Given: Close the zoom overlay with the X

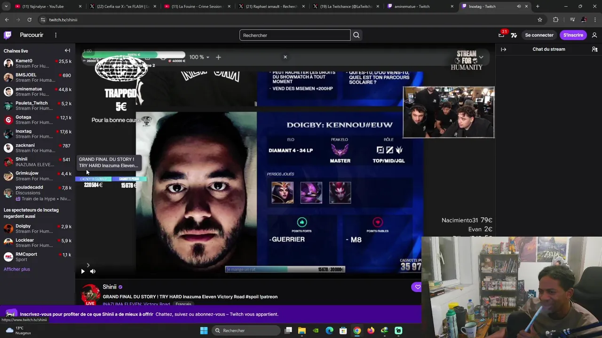Looking at the screenshot, I should (285, 57).
